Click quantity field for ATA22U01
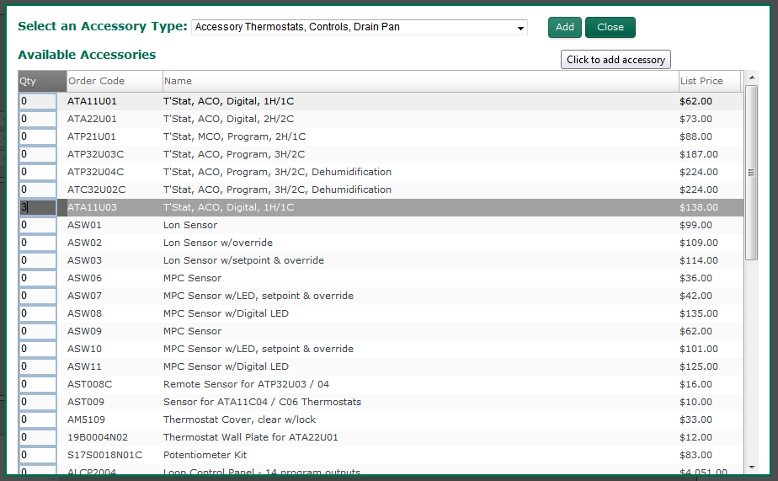The height and width of the screenshot is (481, 778). click(x=38, y=119)
